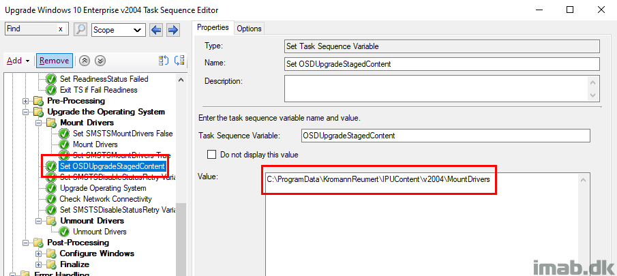
Task: Open the Add dropdown menu
Action: tap(18, 61)
